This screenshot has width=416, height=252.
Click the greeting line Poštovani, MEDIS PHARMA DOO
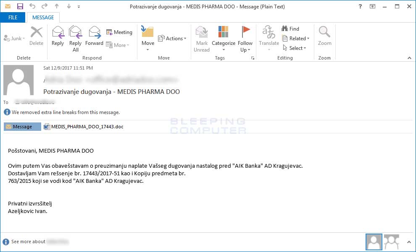point(51,151)
